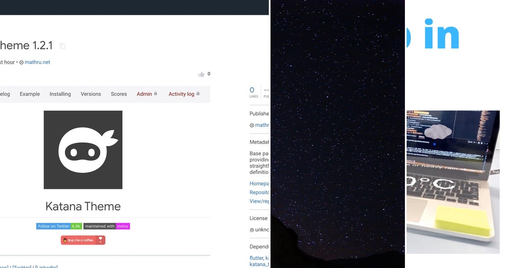Open the Example tab
512x268 pixels.
click(x=30, y=94)
